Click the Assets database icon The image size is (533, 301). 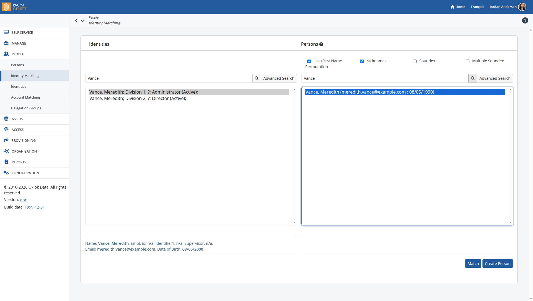(x=6, y=119)
